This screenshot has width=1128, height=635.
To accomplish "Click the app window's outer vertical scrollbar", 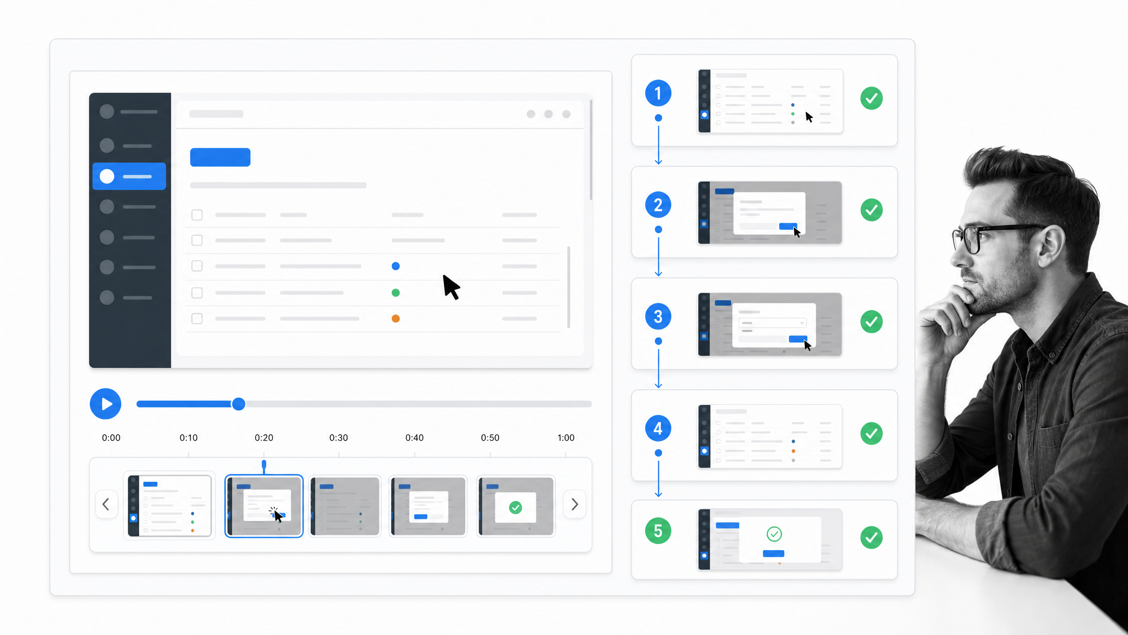I will coord(591,149).
